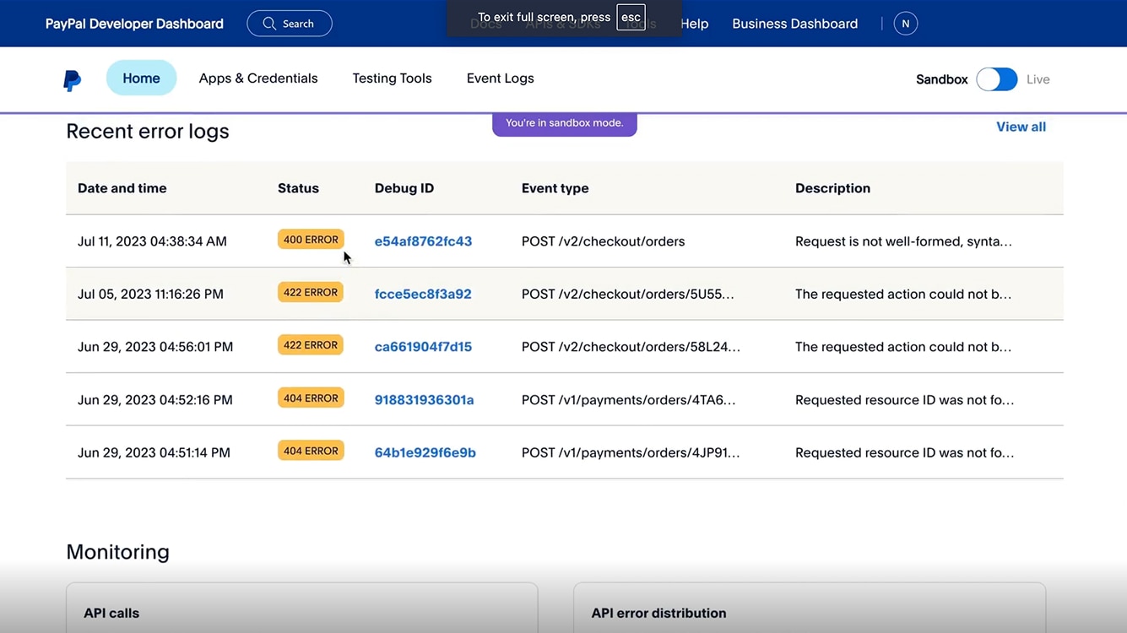The image size is (1127, 633).
Task: Click the Sandbox mode label
Action: (941, 79)
